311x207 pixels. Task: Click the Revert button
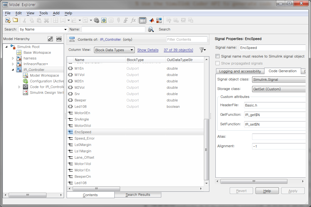click(241, 191)
